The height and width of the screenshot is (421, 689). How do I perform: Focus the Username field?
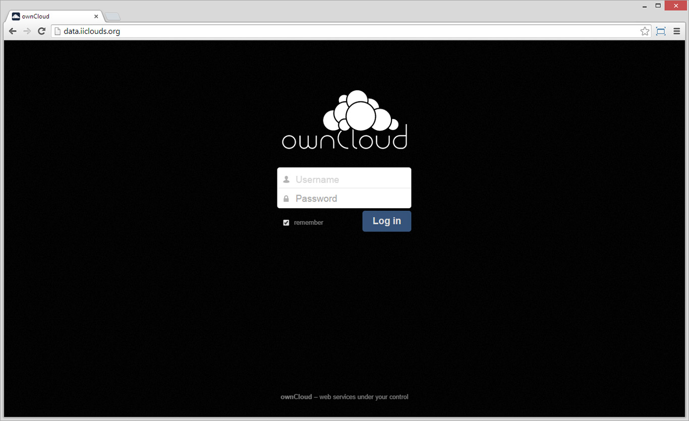(x=344, y=179)
